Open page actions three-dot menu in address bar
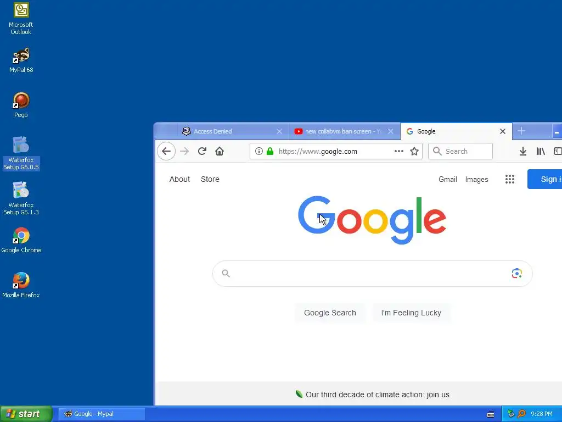 [x=399, y=151]
